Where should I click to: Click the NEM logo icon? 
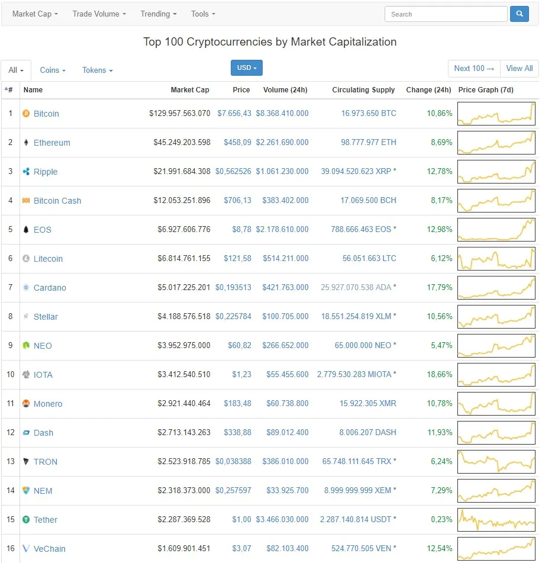pos(26,490)
